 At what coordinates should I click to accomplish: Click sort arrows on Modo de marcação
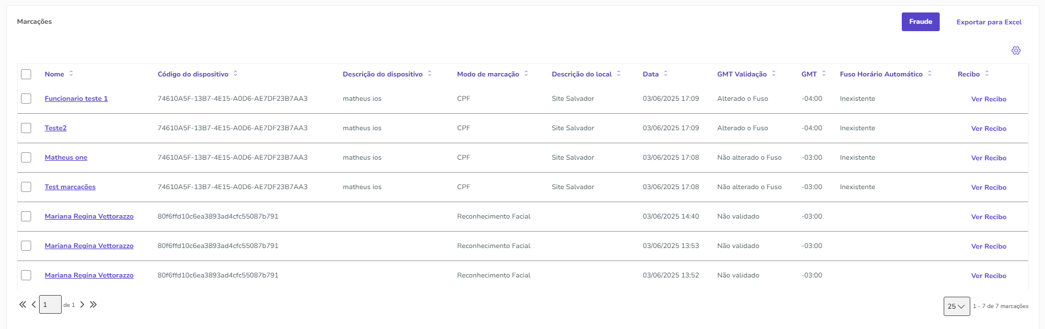coord(526,74)
